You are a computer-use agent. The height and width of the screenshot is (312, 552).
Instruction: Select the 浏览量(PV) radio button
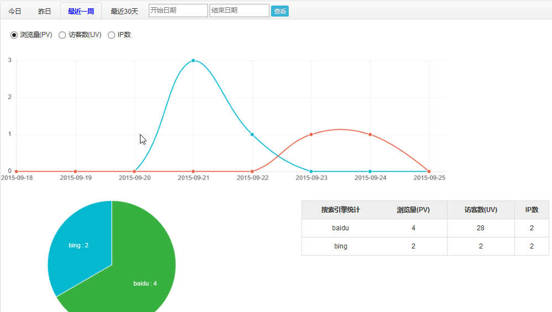pyautogui.click(x=14, y=35)
